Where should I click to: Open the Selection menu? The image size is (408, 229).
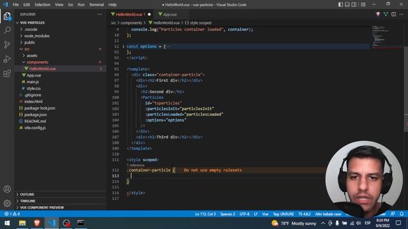[x=43, y=4]
